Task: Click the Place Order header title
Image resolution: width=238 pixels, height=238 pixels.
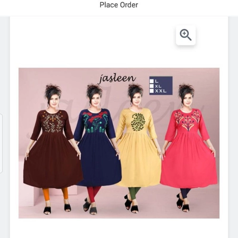Action: tap(119, 5)
